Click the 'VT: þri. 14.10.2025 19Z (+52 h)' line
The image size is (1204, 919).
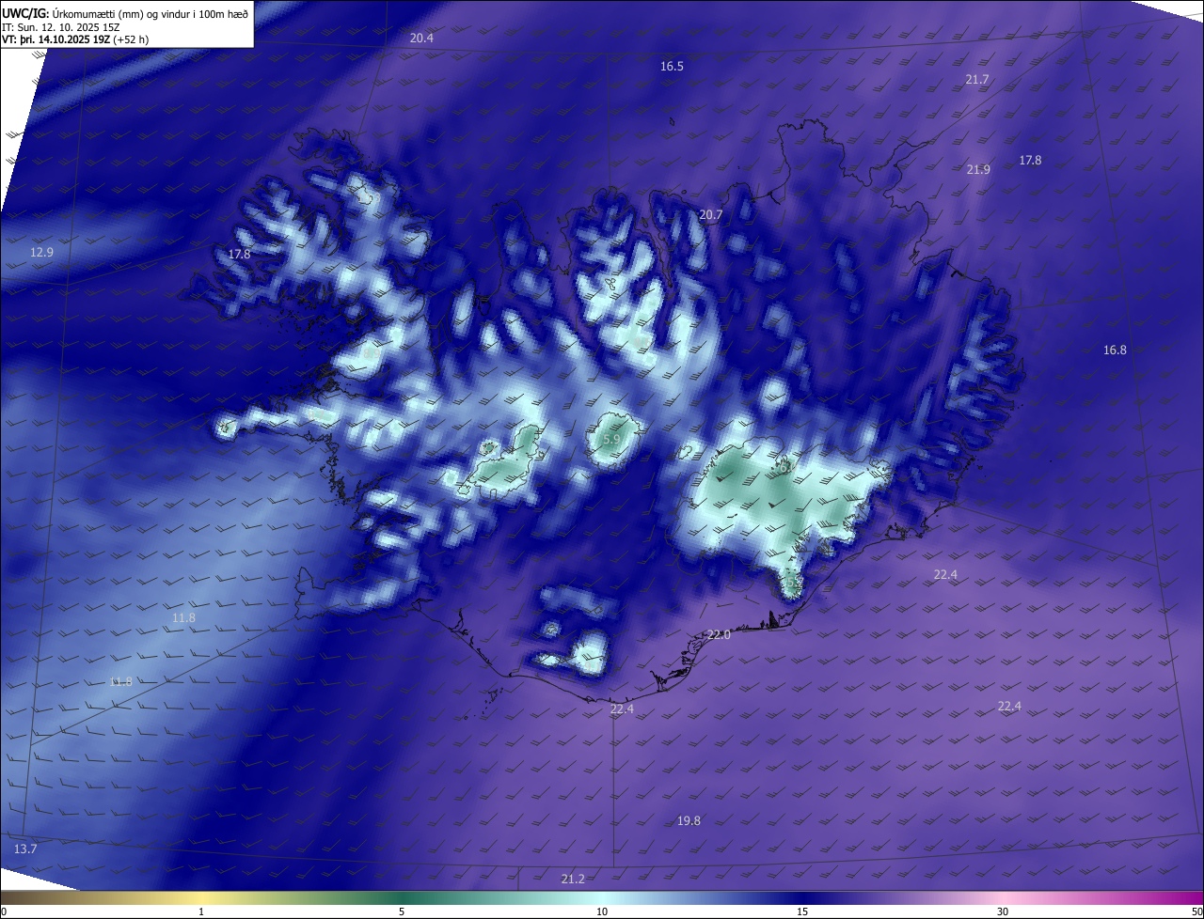tap(75, 39)
